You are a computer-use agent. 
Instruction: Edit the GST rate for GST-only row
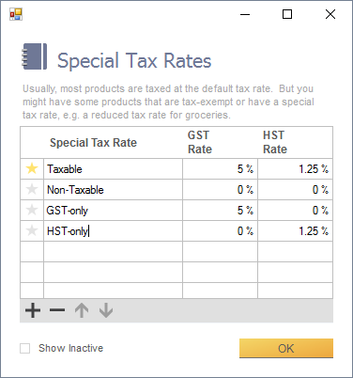220,211
